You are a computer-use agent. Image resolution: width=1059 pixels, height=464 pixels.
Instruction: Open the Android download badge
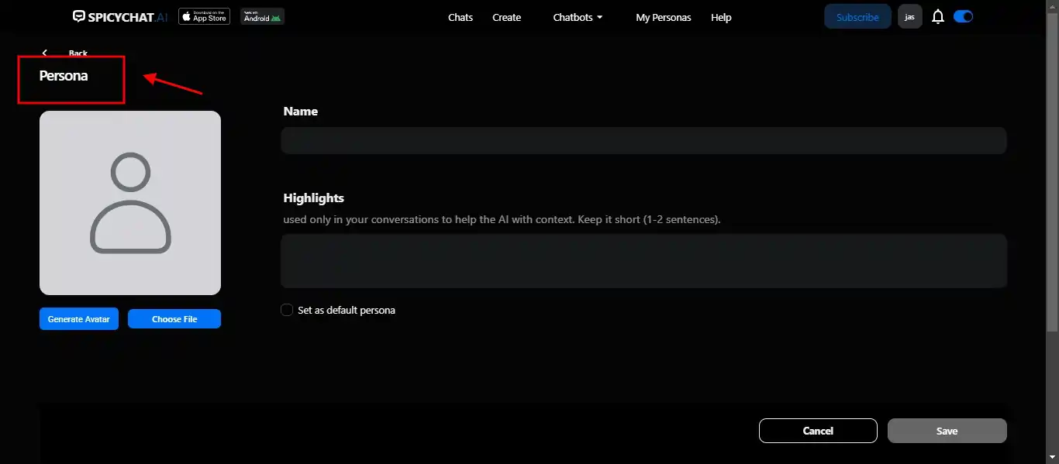point(262,16)
